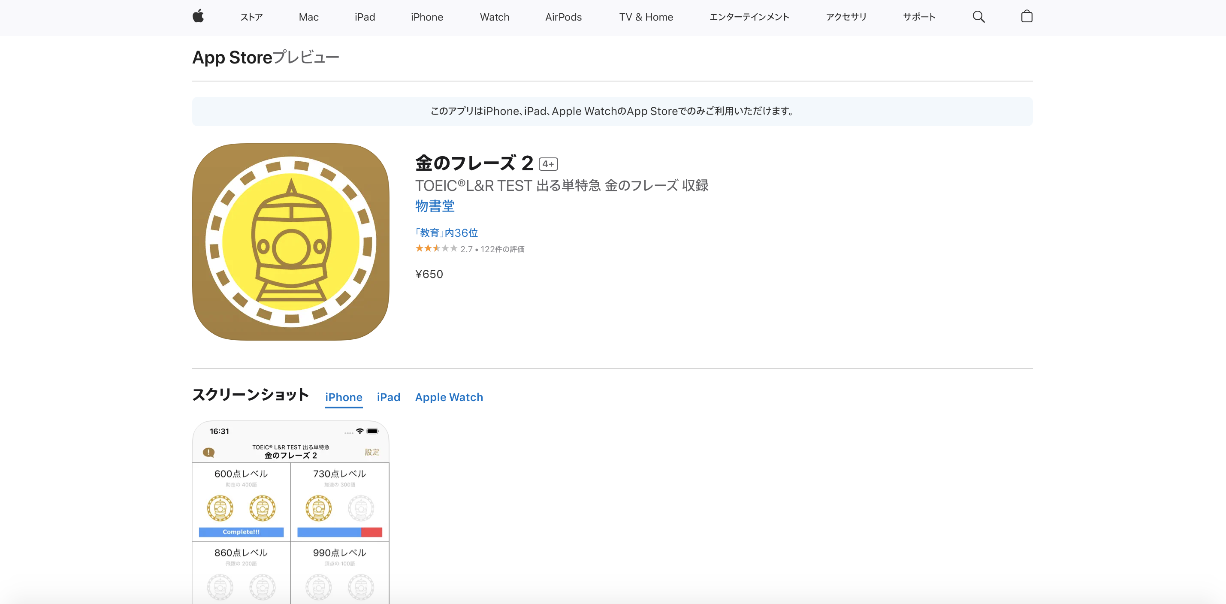Viewport: 1226px width, 604px height.
Task: Open the サポート menu item
Action: pos(919,17)
